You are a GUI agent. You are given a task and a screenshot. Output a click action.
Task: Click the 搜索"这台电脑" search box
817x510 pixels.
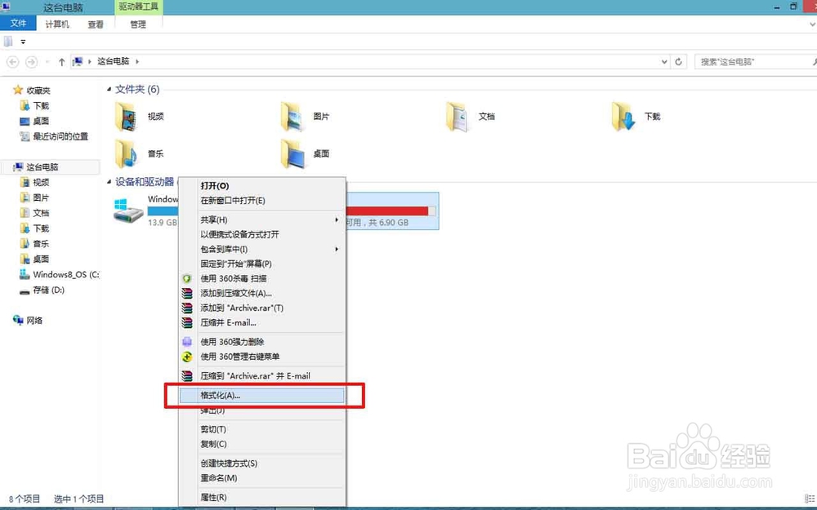(756, 61)
